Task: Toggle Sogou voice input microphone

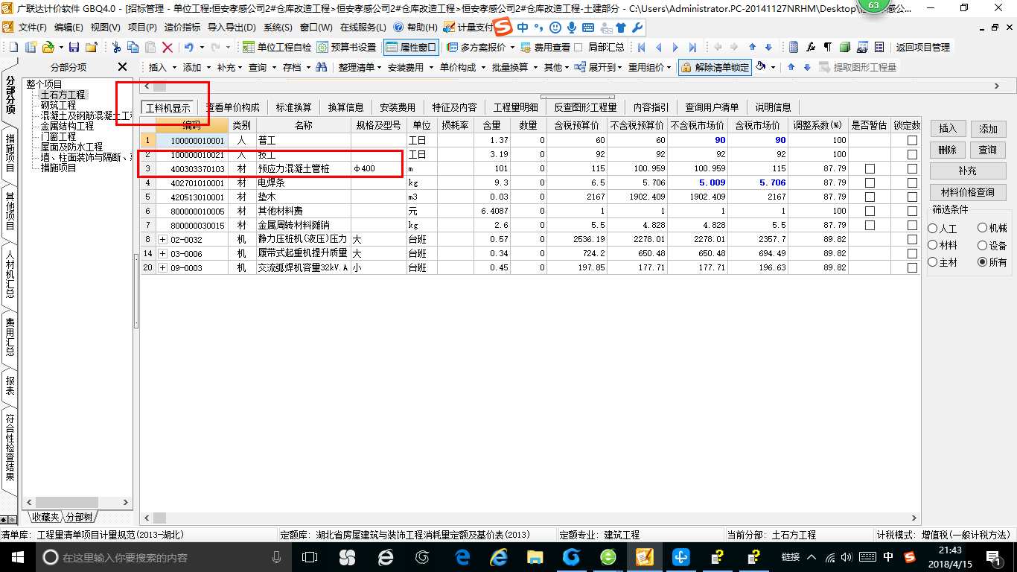Action: pos(572,28)
